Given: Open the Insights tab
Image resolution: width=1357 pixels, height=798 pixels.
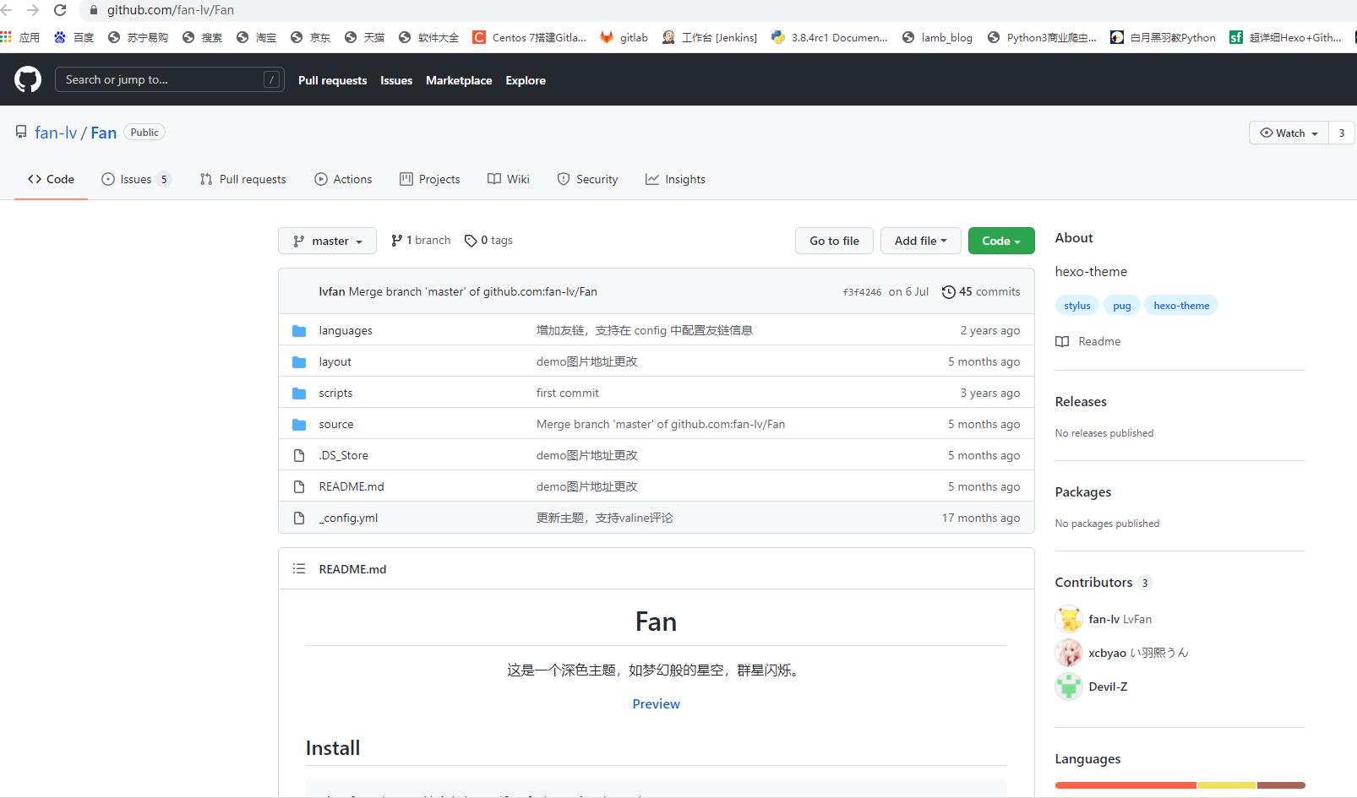Looking at the screenshot, I should tap(676, 179).
